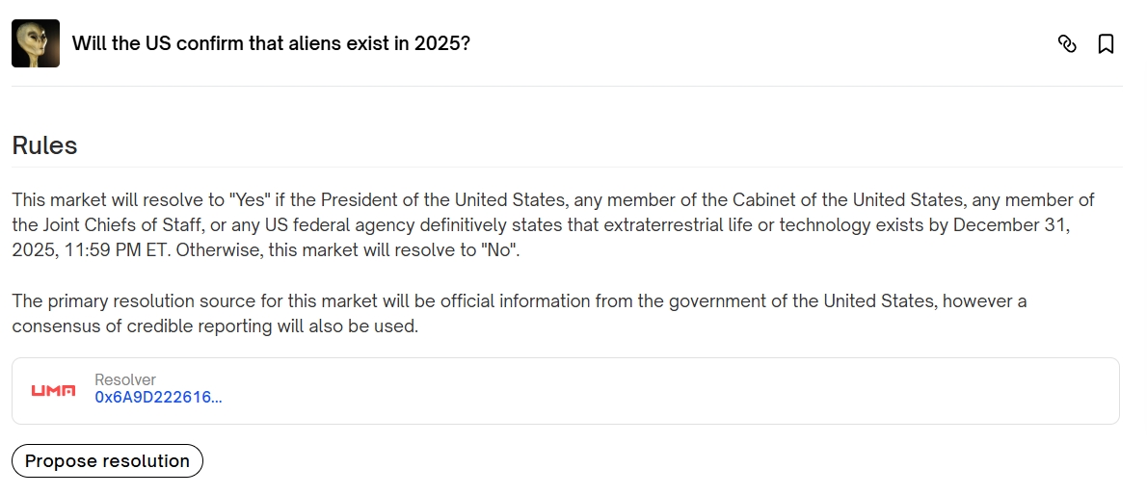Click empty area of the Resolver card
Screen dimensions: 1147x495
pyautogui.click(x=675, y=390)
